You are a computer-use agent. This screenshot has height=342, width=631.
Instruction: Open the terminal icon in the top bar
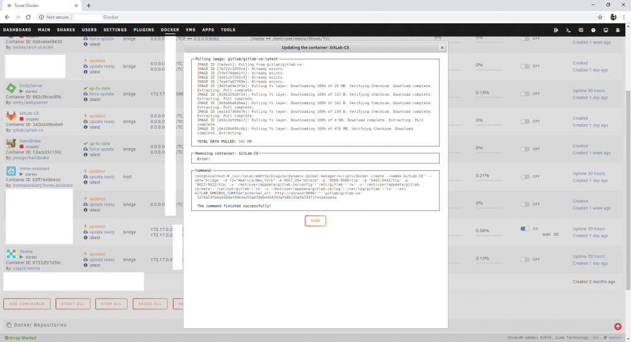(569, 30)
